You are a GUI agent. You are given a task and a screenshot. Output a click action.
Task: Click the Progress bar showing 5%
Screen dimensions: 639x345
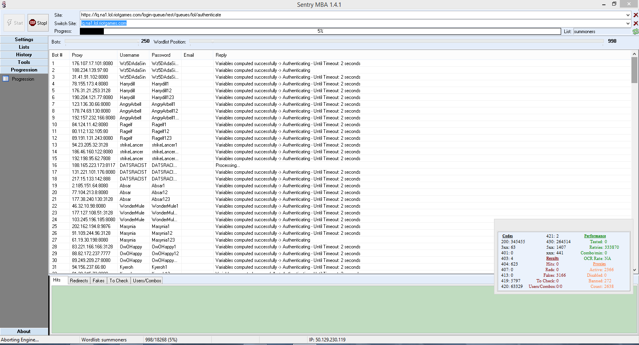320,31
